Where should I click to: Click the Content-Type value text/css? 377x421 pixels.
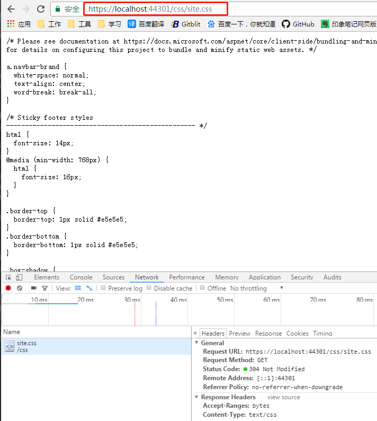(x=263, y=415)
